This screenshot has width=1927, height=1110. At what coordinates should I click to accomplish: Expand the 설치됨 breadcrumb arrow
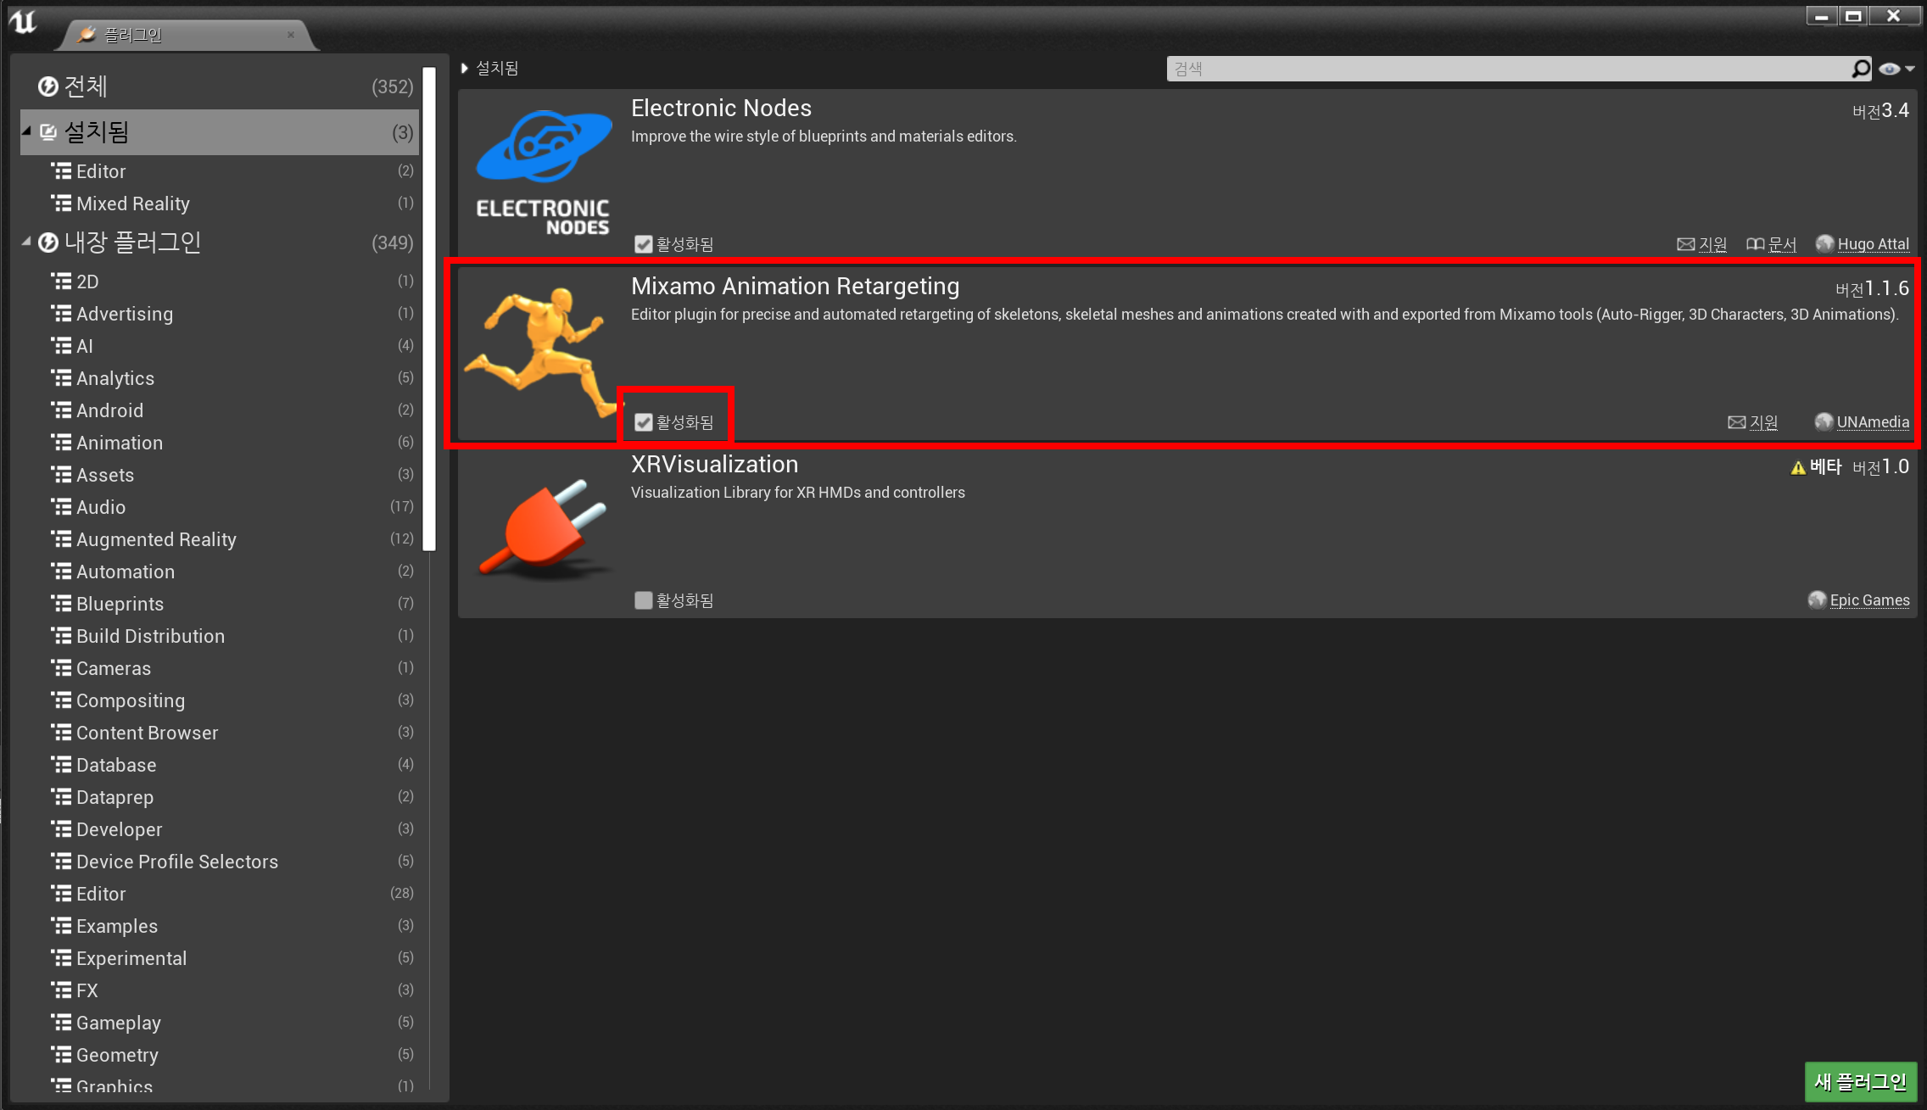pos(464,69)
